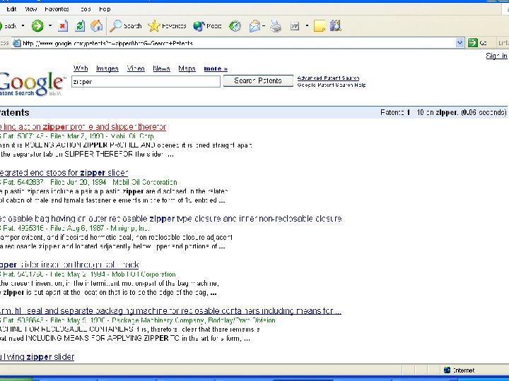Switch to Google Images link

[107, 68]
